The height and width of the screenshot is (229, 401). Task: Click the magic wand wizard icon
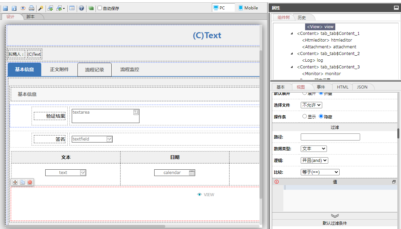(41, 8)
